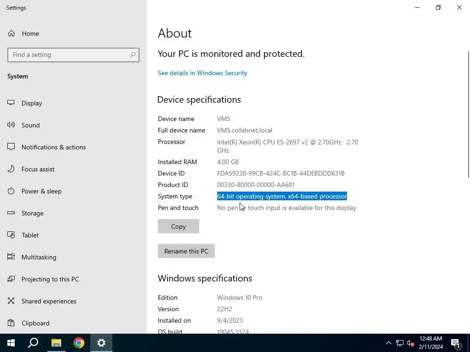Screen dimensions: 470x352
Task: Click the Tablet icon in the sidebar
Action: pos(11,235)
